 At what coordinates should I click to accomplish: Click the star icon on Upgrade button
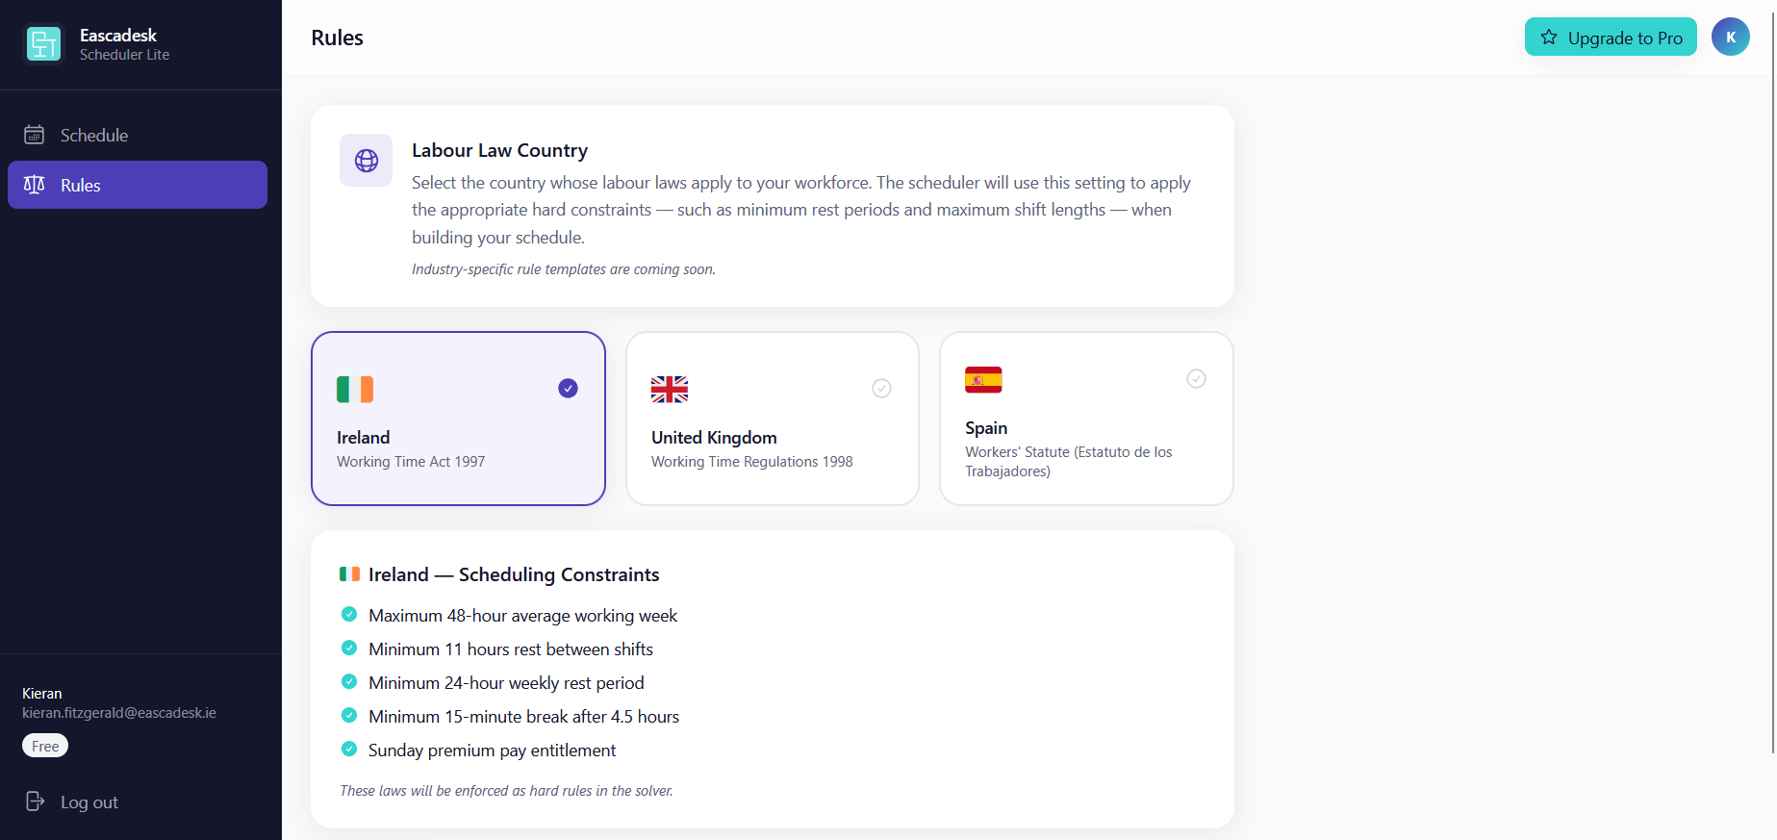[1549, 38]
